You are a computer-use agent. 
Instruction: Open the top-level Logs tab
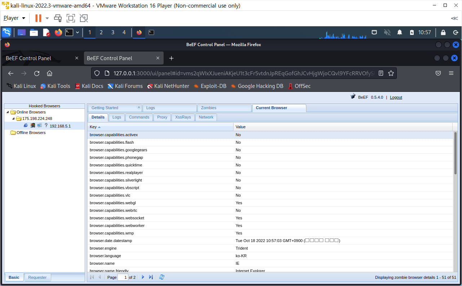[169, 108]
